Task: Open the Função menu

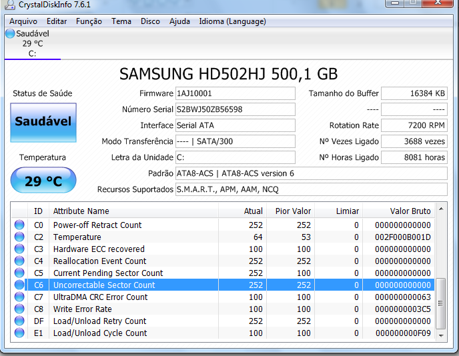Action: click(89, 21)
